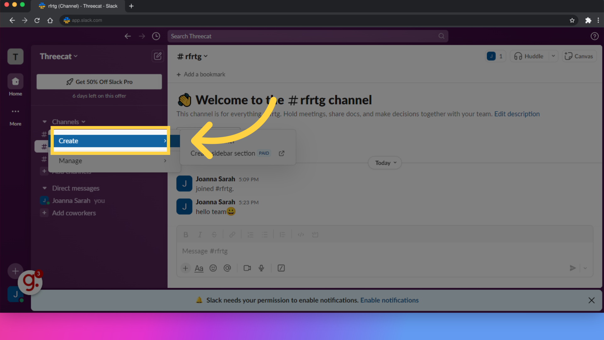The width and height of the screenshot is (604, 340).
Task: Open the user profile J avatar
Action: click(15, 294)
